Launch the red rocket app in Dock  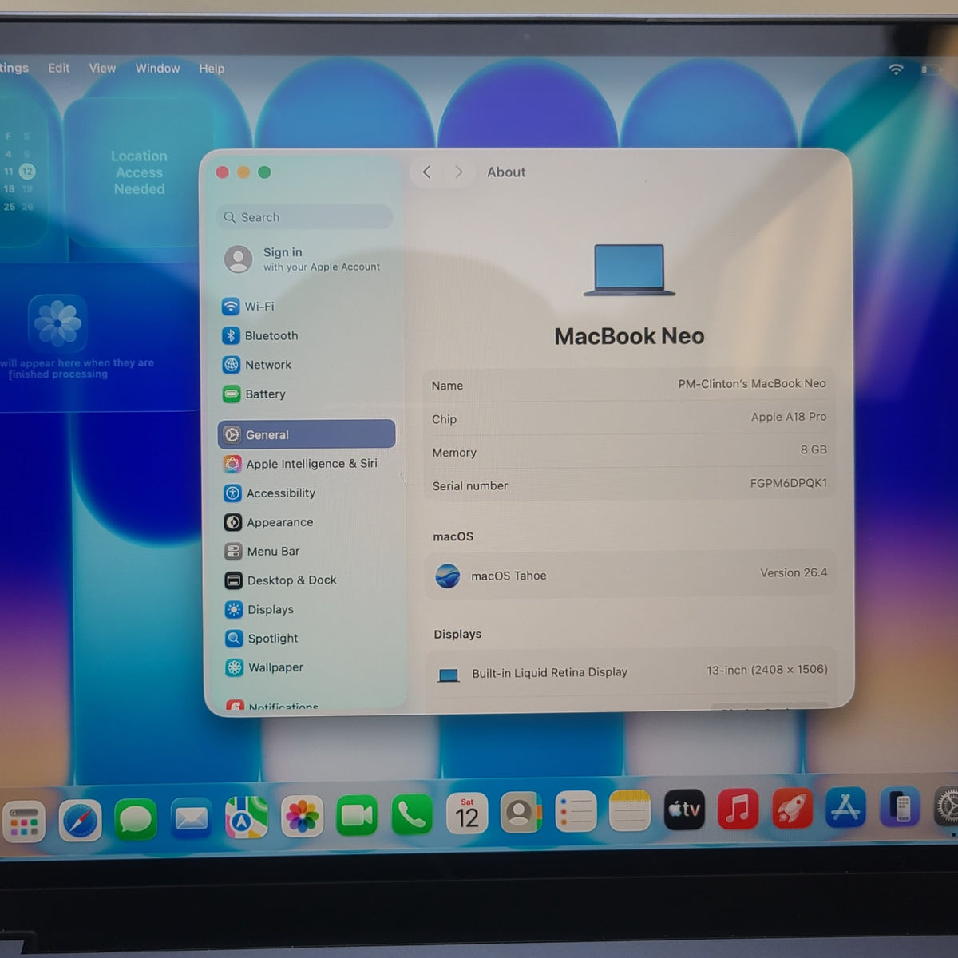tap(792, 808)
